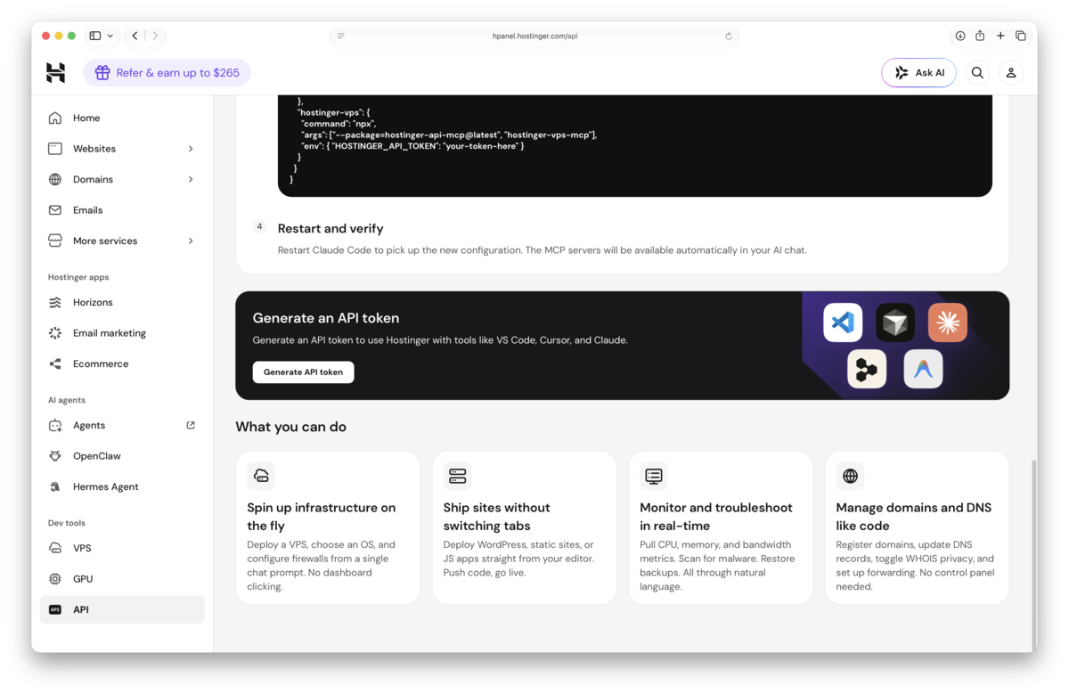The image size is (1069, 694).
Task: Click the server icon on Ship sites card
Action: pyautogui.click(x=458, y=476)
